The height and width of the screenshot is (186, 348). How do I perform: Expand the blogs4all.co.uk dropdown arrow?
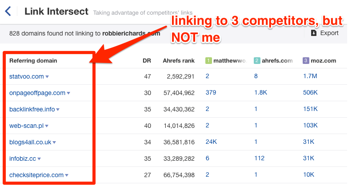54,142
